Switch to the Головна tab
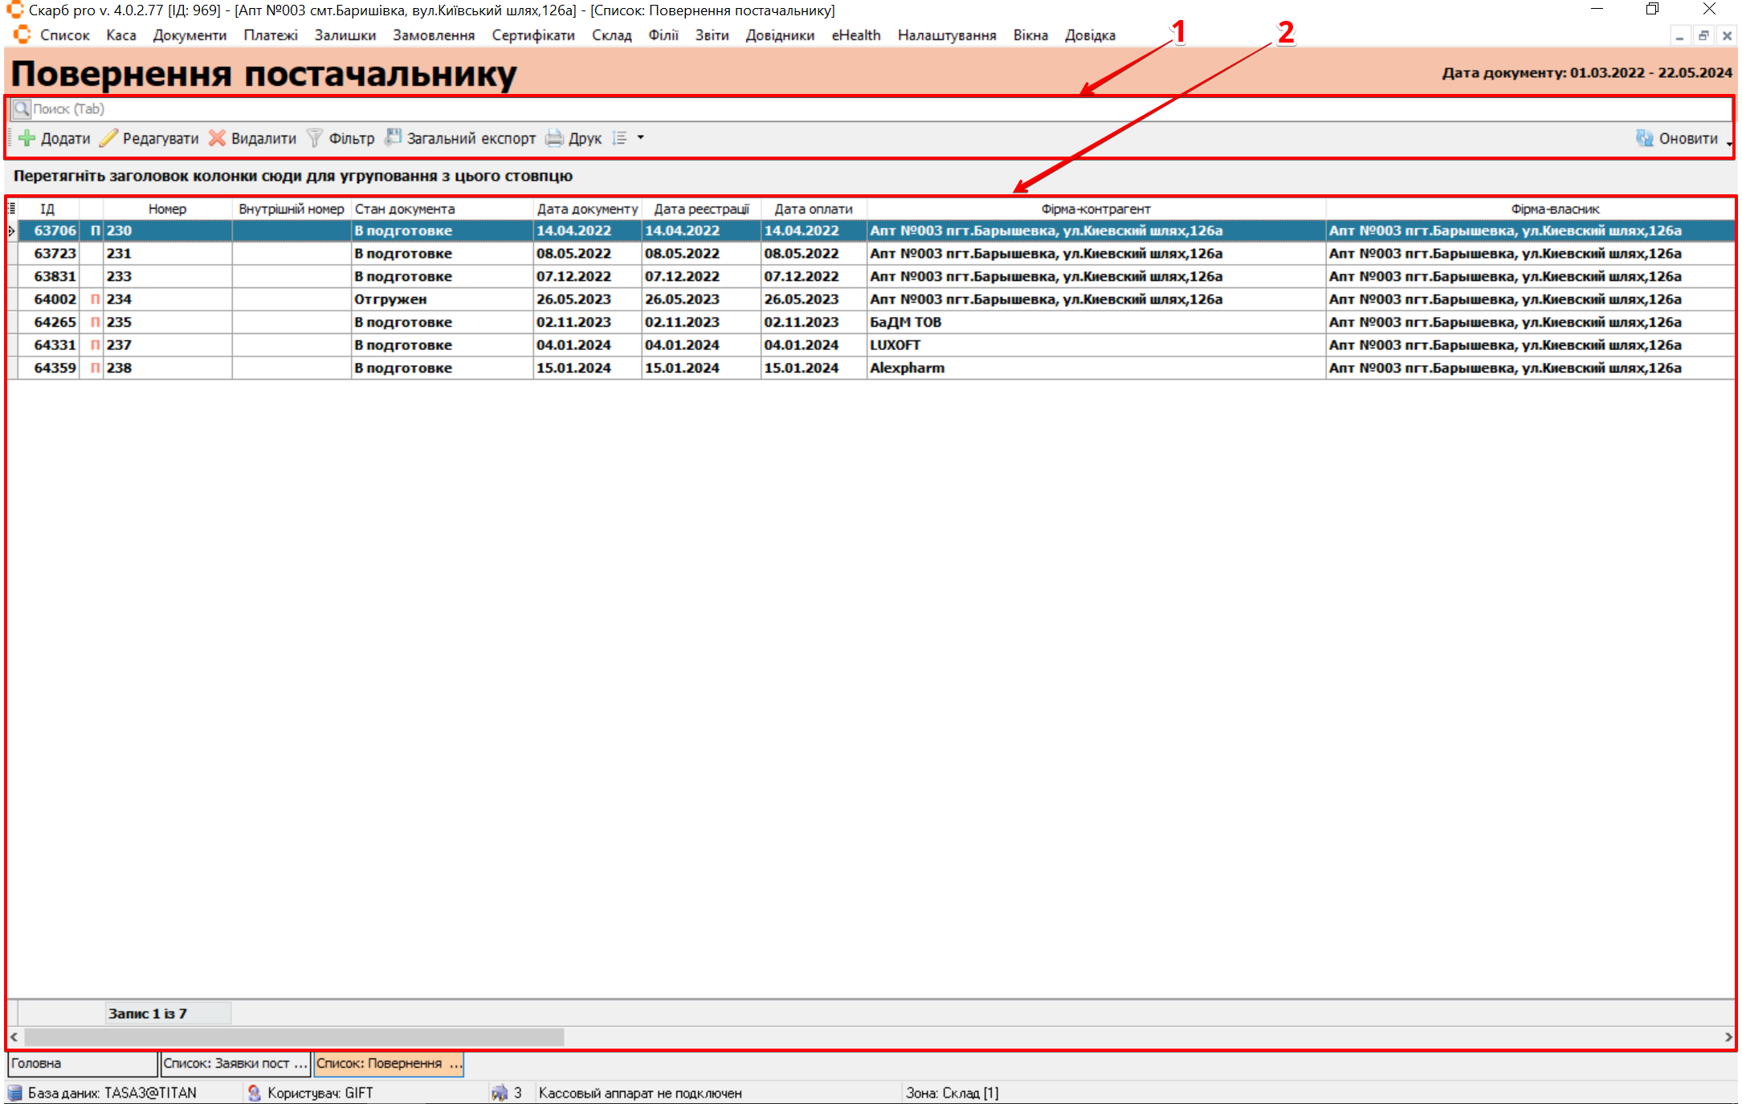 (x=80, y=1063)
